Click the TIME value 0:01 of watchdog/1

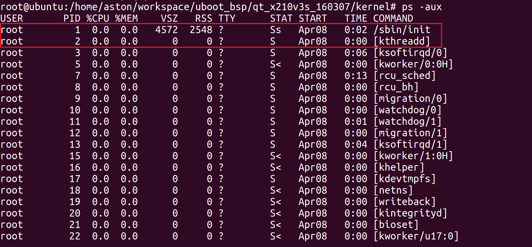point(356,121)
